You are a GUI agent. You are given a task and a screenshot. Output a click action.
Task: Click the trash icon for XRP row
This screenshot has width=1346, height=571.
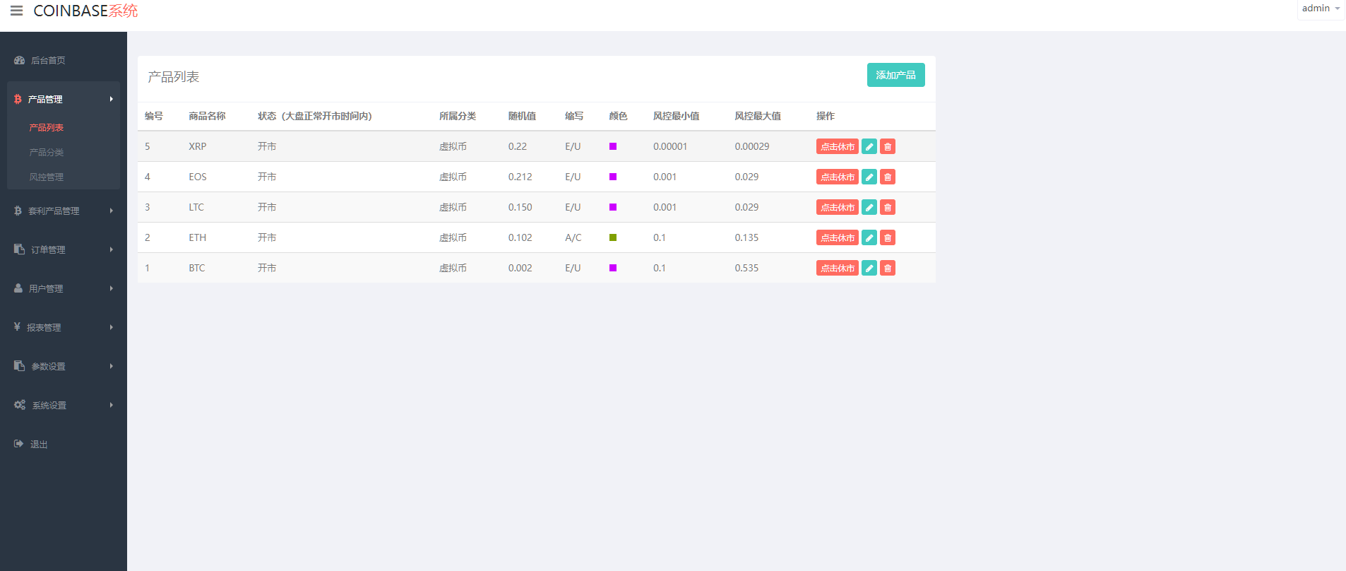(888, 146)
